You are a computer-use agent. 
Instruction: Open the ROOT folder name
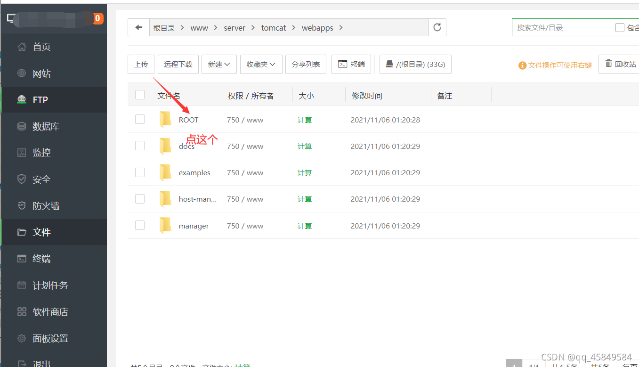tap(188, 120)
